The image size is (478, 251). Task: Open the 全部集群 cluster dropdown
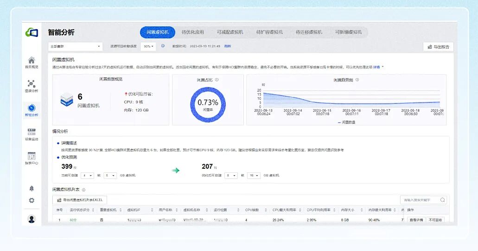coord(75,47)
